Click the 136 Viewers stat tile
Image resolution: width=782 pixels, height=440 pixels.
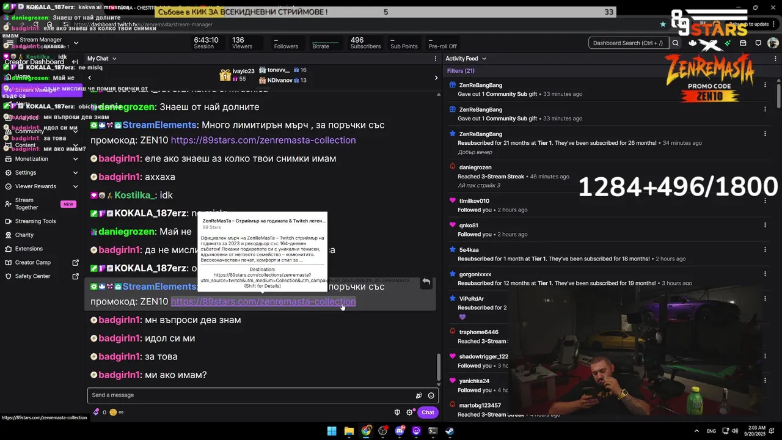pos(242,43)
